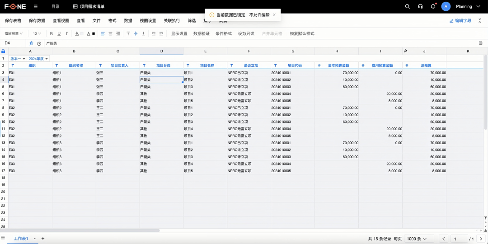
Task: Toggle bold formatting
Action: click(52, 33)
